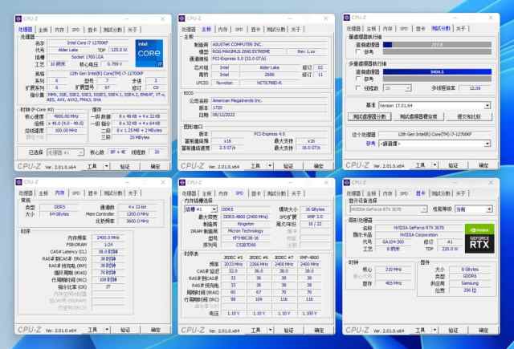This screenshot has height=349, width=514.
Task: Click the 这个处理器 field showing 12th Gen Intel Core
Action: coord(434,134)
